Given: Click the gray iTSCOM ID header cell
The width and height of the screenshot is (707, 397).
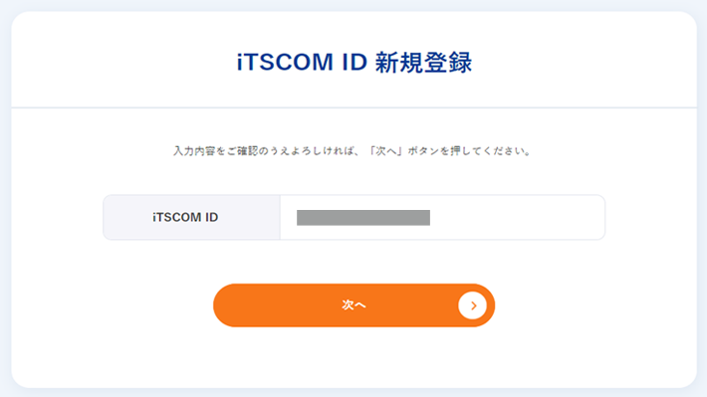Looking at the screenshot, I should point(191,217).
